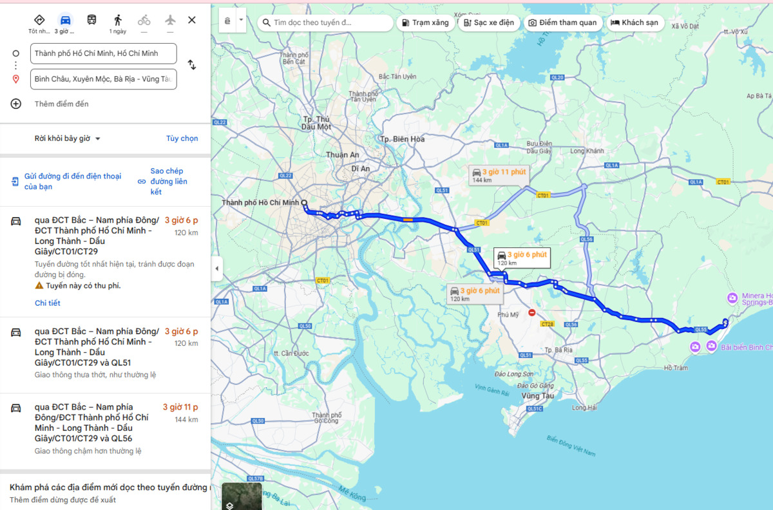
Task: Click the Minera Hot Springs map pin
Action: (732, 297)
